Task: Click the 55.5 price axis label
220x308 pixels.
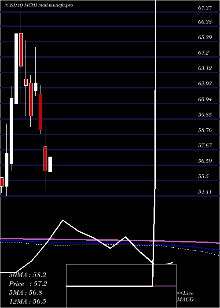Action: pyautogui.click(x=203, y=176)
